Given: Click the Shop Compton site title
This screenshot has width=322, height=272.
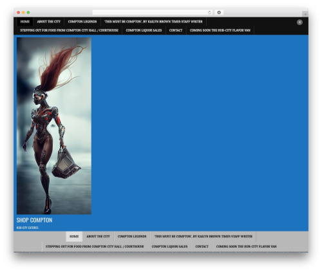Looking at the screenshot, I should point(34,220).
